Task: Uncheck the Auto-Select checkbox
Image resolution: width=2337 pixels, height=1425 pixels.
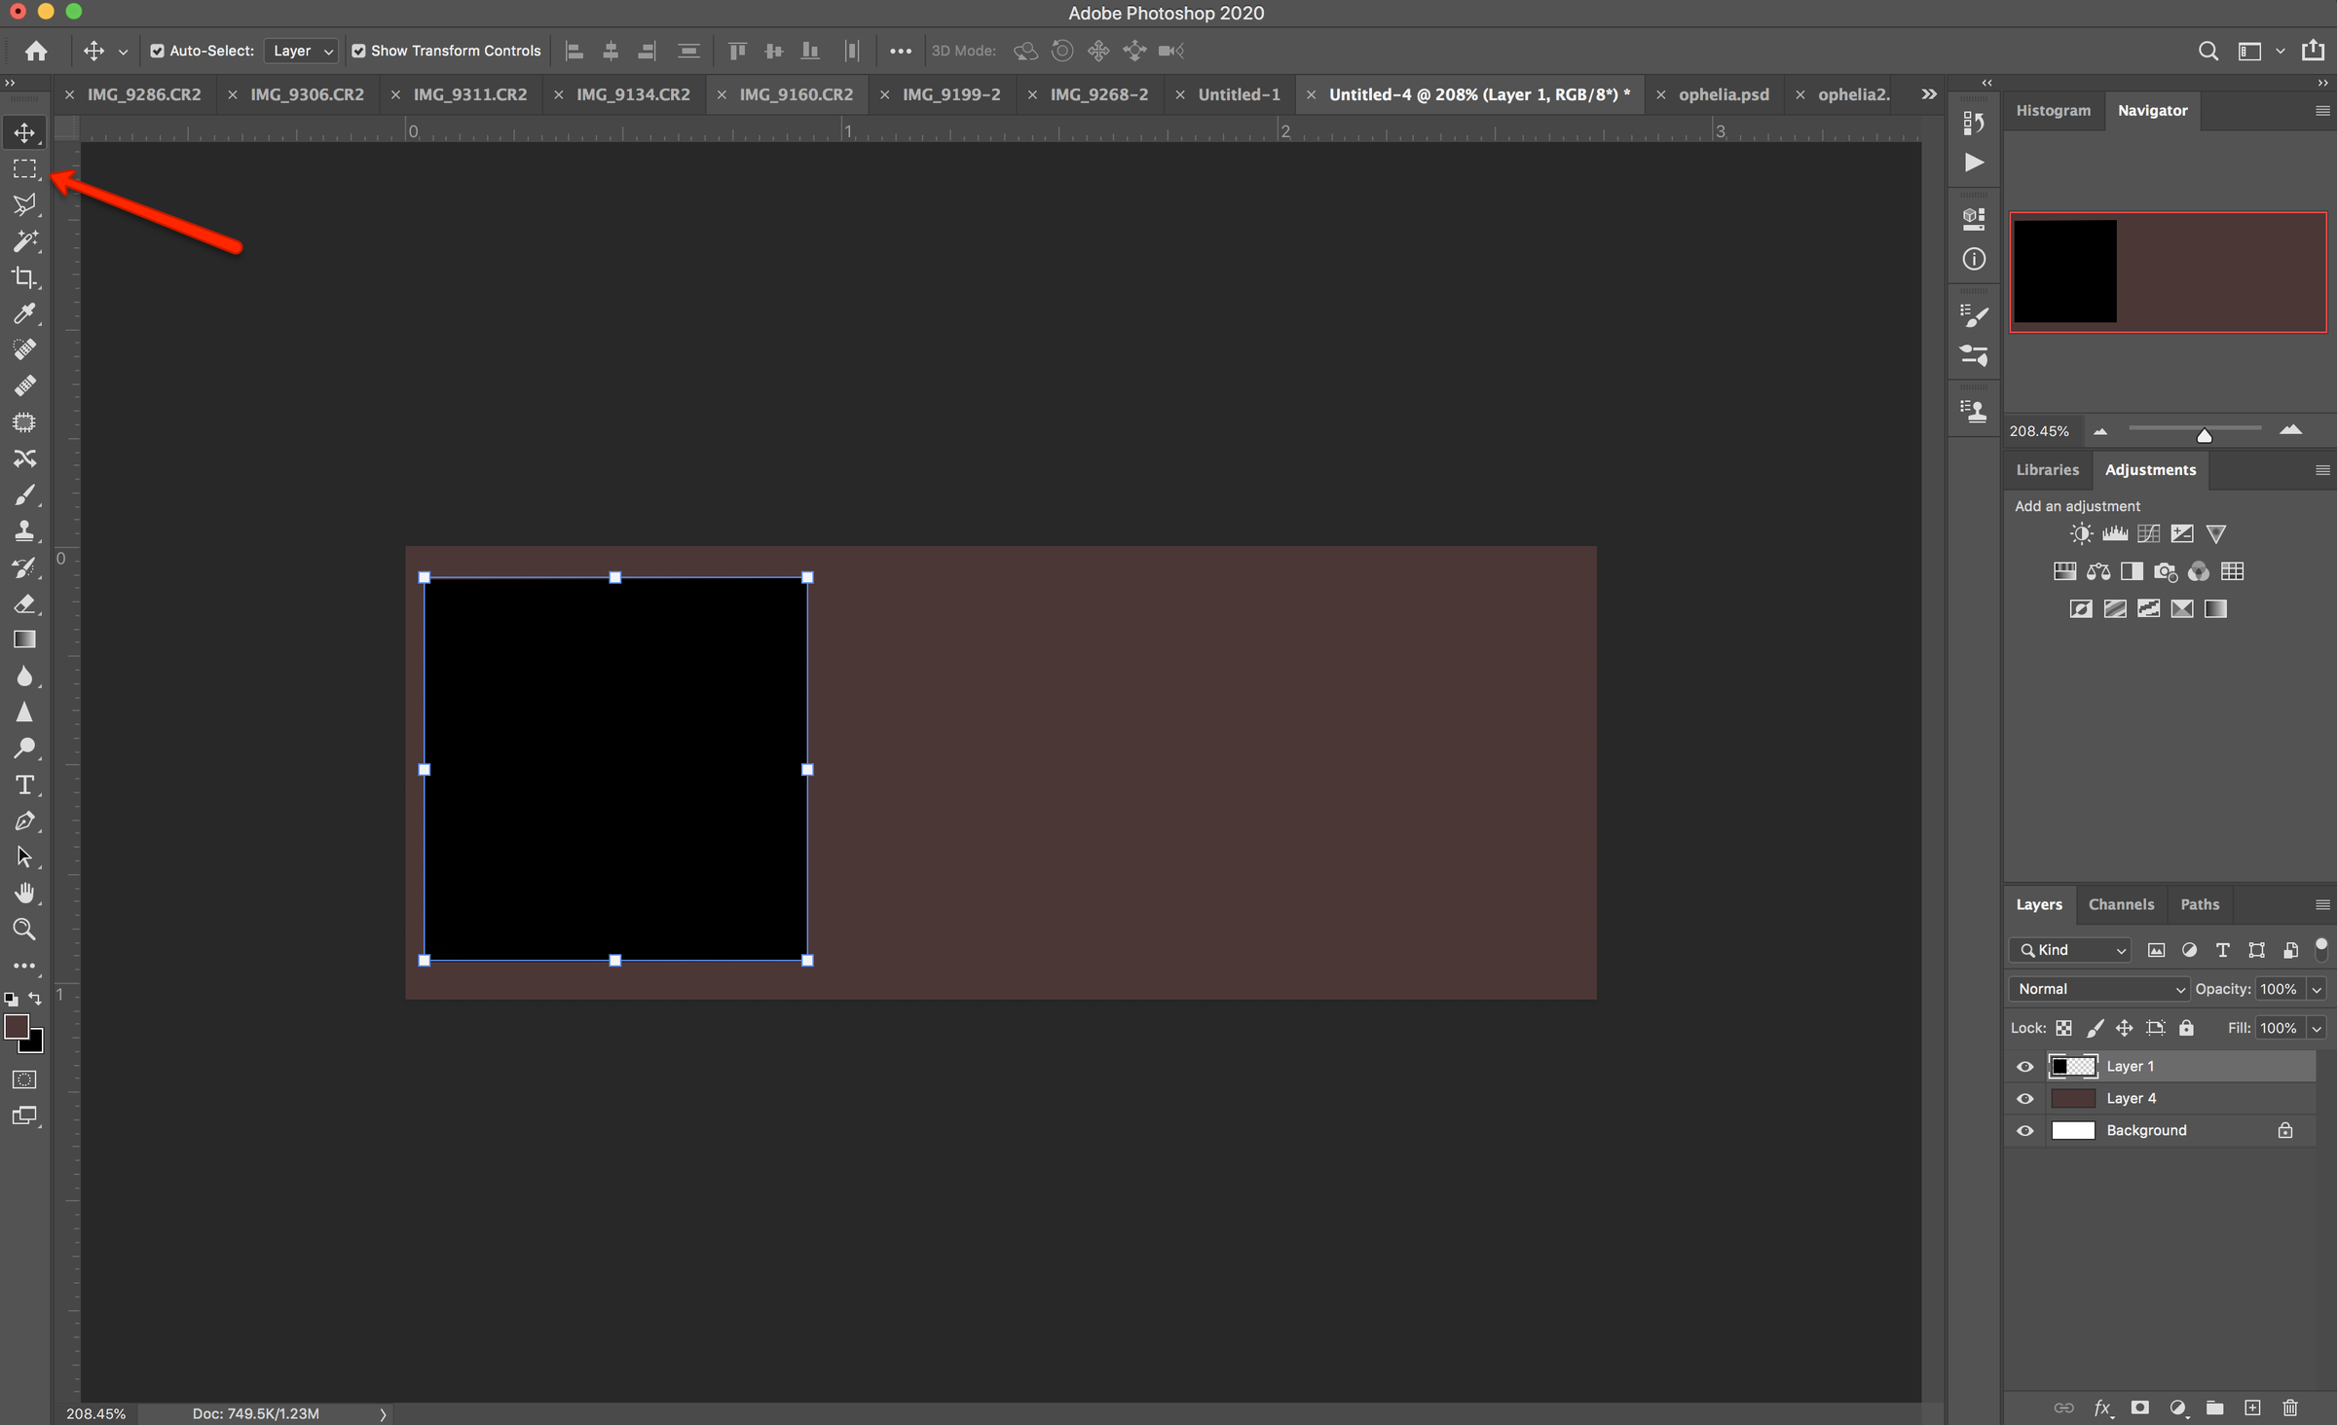Action: pos(157,51)
